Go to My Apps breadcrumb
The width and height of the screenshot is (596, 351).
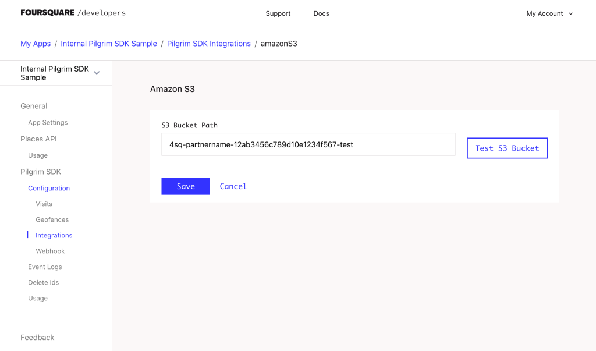point(36,43)
